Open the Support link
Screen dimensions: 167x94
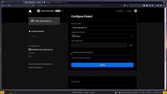click(129, 11)
